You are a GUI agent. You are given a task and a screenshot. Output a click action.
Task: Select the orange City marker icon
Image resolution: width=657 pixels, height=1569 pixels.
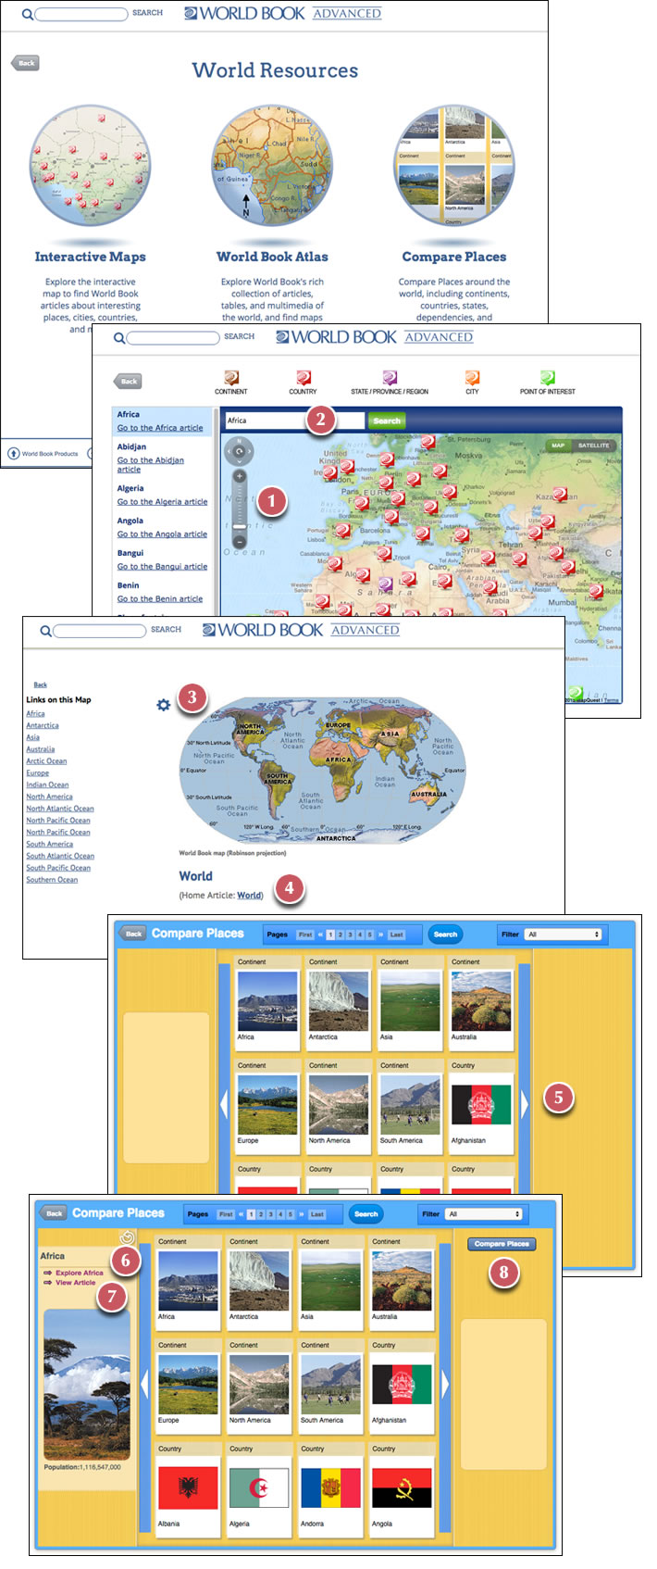[x=472, y=378]
